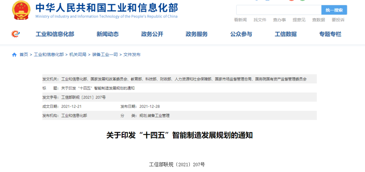This screenshot has width=365, height=172.
Task: Open the 查办事 quick link
Action: point(279,20)
